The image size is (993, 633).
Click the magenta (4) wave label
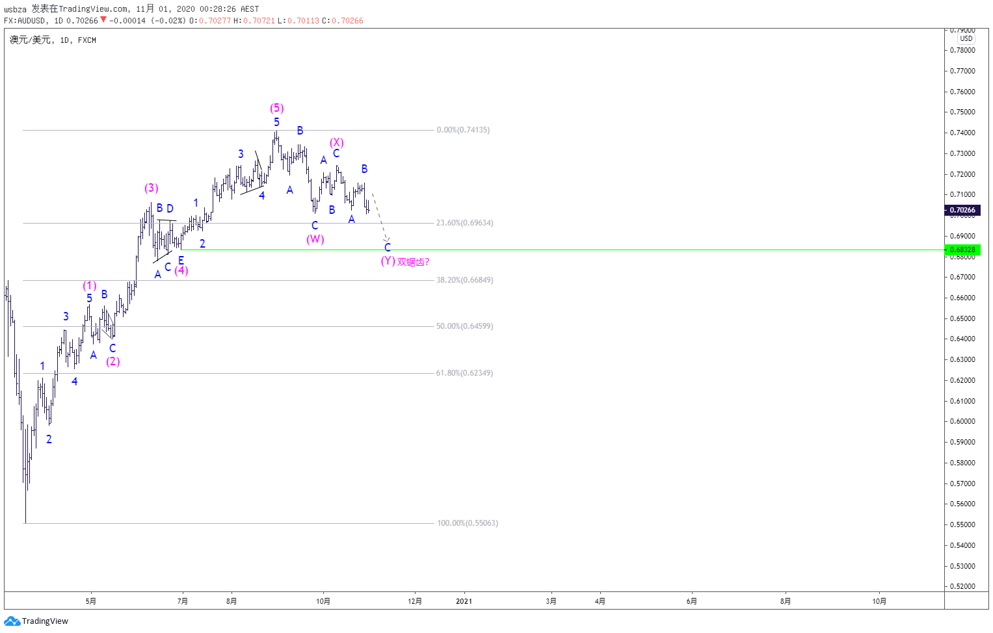181,270
